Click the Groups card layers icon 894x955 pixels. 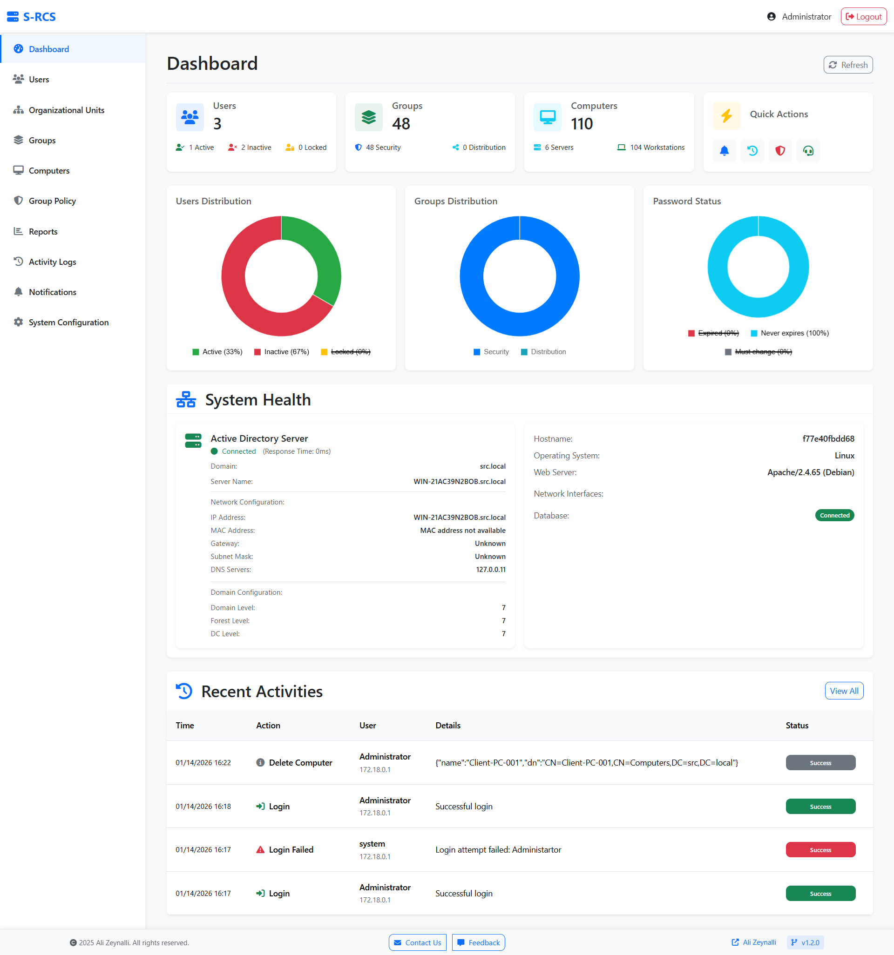[369, 117]
